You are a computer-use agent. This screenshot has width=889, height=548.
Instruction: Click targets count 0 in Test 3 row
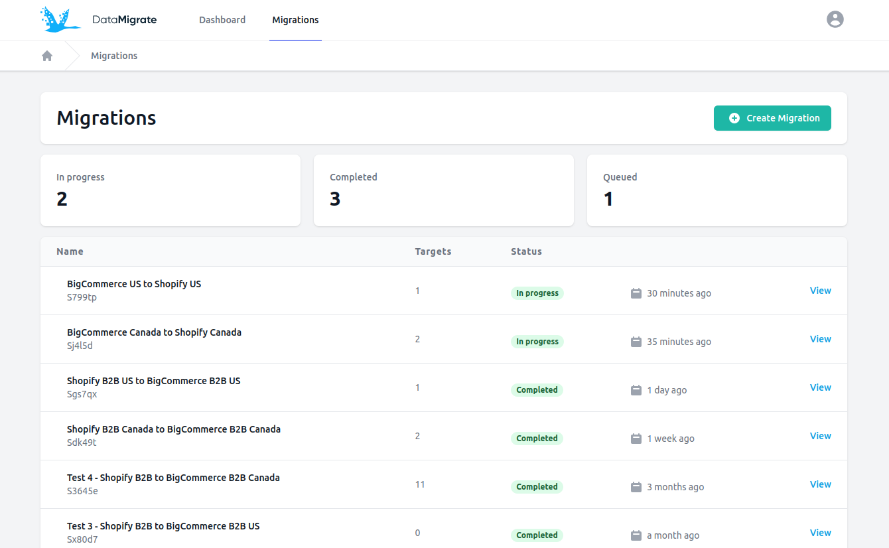418,533
